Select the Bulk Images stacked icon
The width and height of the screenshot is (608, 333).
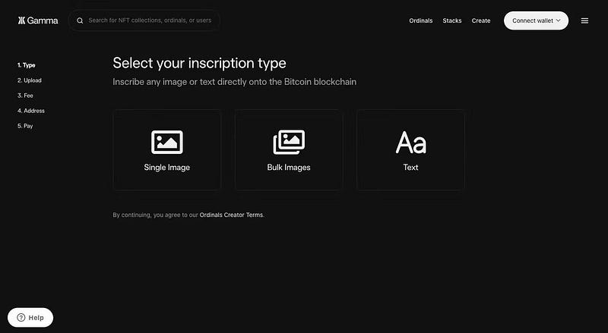pyautogui.click(x=289, y=142)
